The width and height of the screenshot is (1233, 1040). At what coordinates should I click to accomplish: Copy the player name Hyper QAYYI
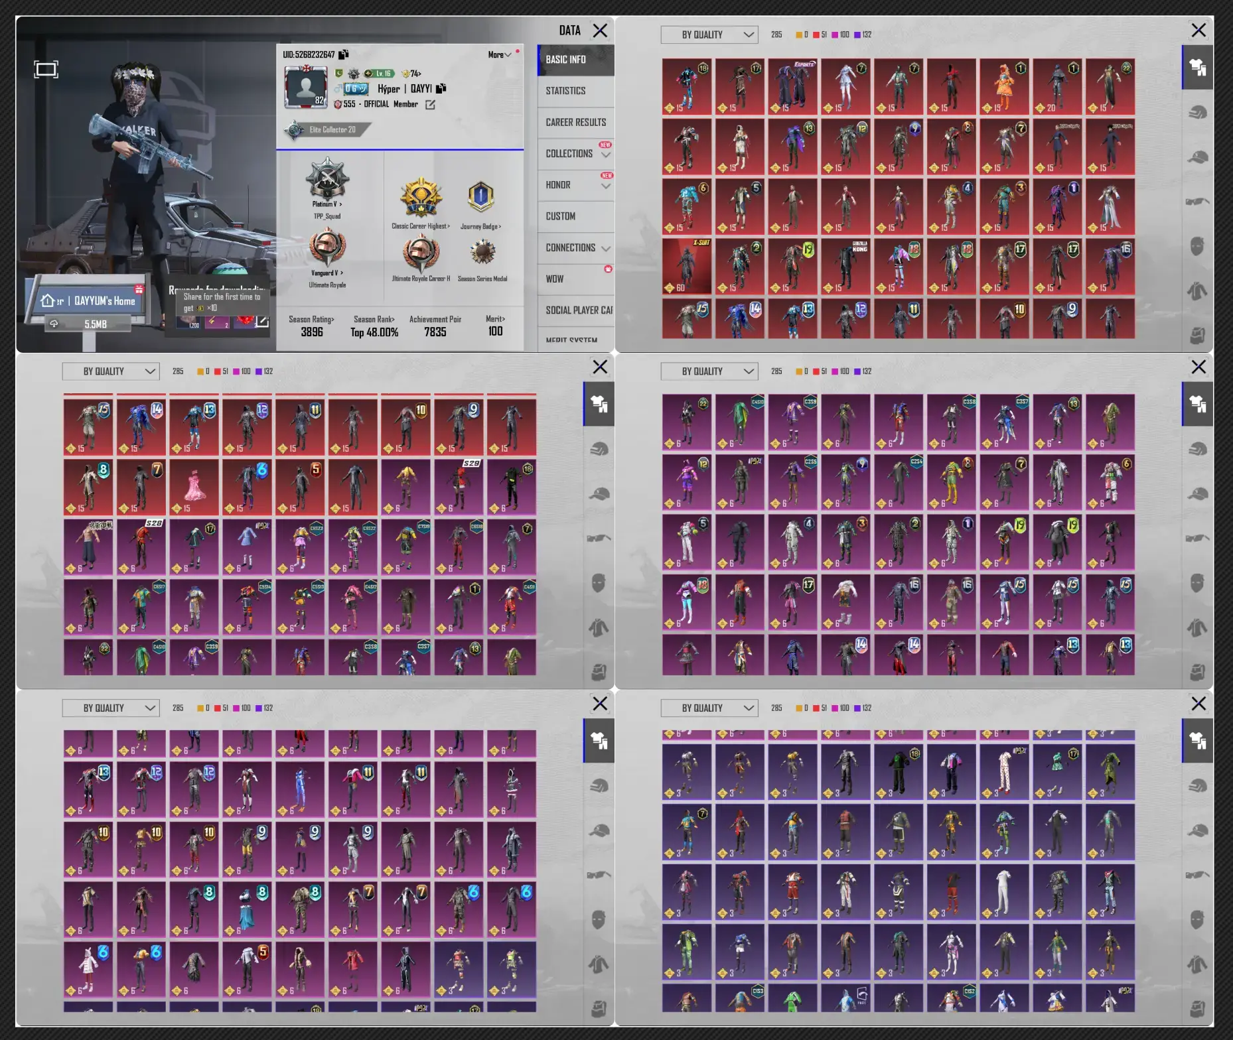point(441,88)
